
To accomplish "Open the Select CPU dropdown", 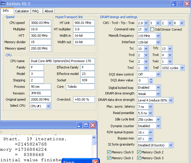I will [48, 106].
